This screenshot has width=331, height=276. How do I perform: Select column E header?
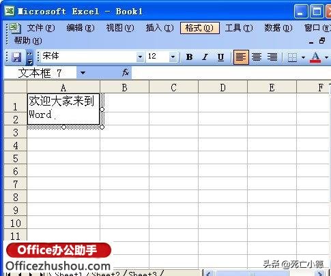272,87
